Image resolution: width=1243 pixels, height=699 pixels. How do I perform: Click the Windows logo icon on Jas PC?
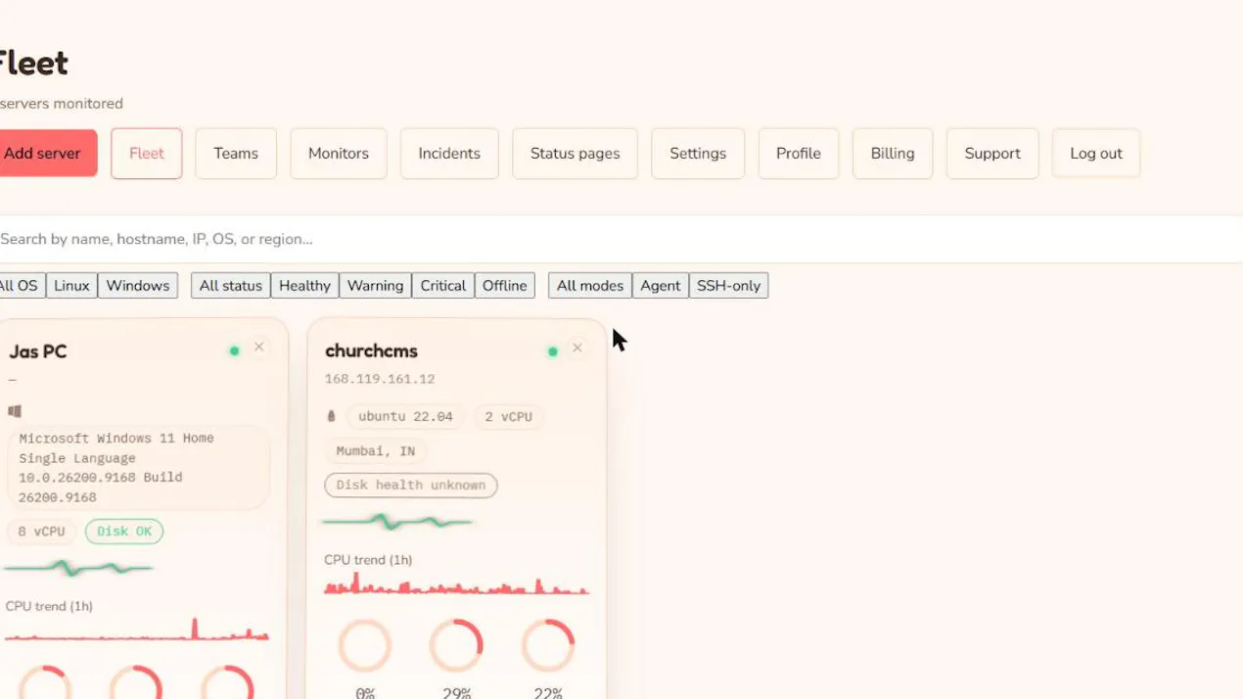(15, 411)
